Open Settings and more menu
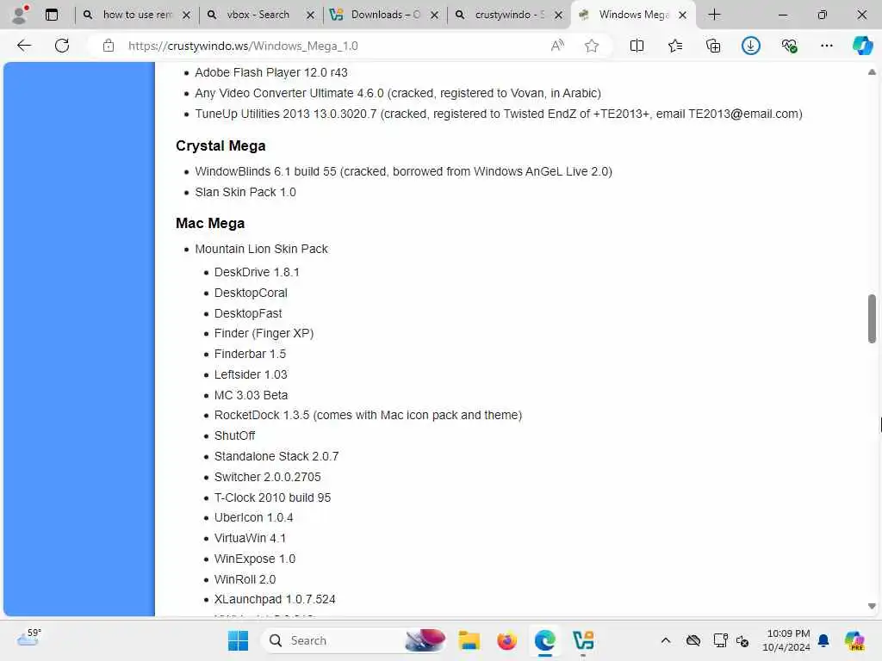 826,46
